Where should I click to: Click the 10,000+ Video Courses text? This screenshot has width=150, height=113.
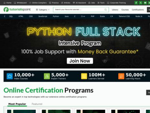click(x=24, y=76)
